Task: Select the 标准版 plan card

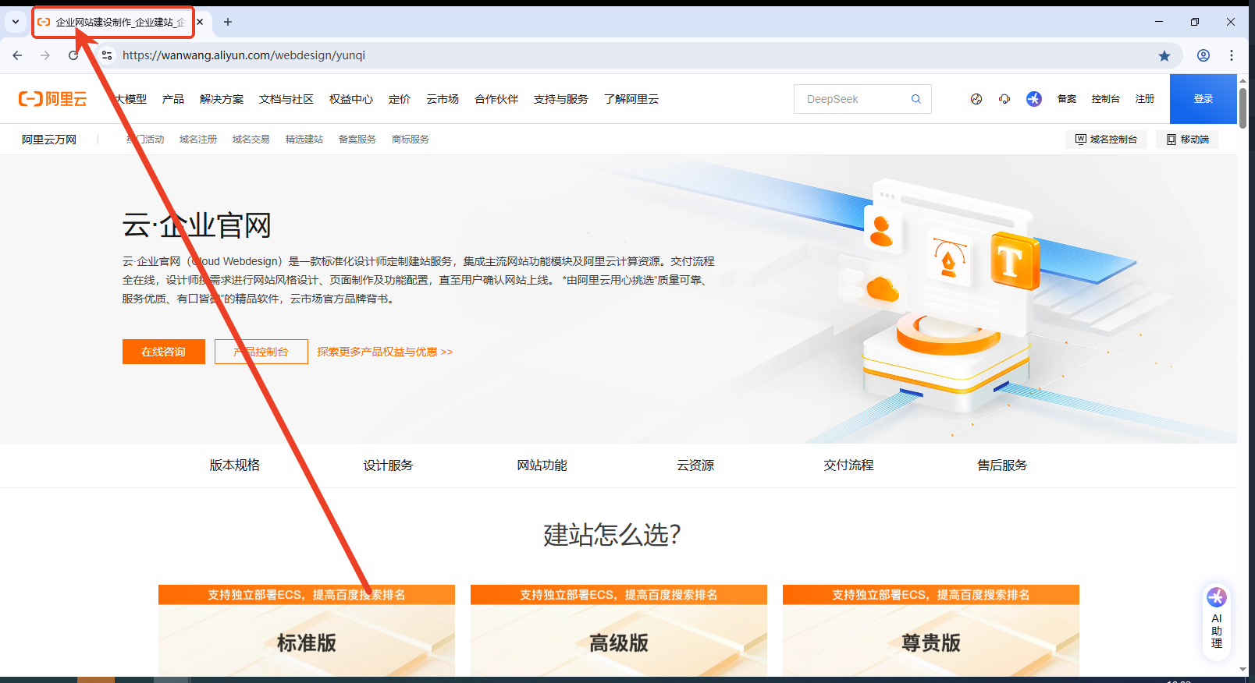Action: click(307, 631)
